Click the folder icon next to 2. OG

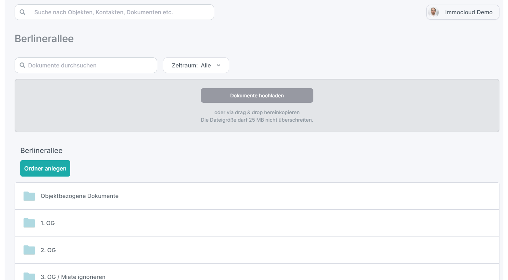(x=29, y=250)
